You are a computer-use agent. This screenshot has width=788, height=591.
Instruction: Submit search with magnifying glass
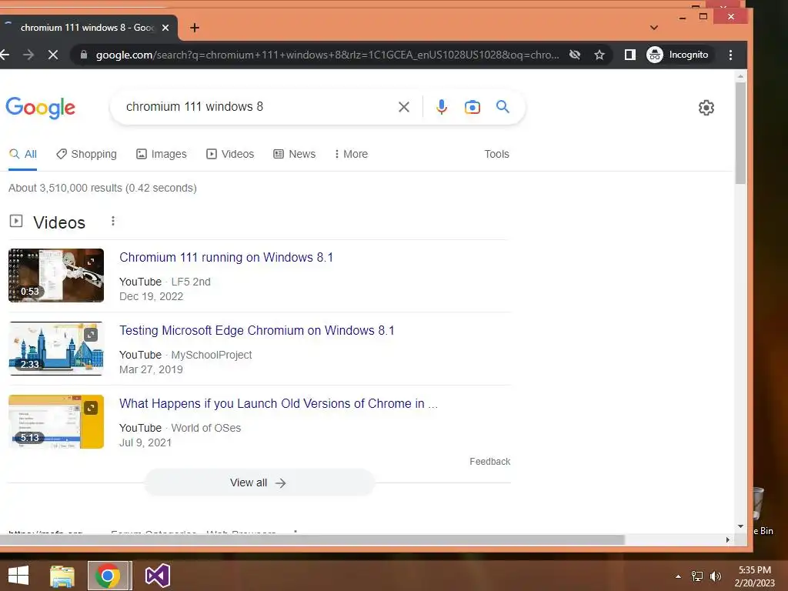click(503, 106)
